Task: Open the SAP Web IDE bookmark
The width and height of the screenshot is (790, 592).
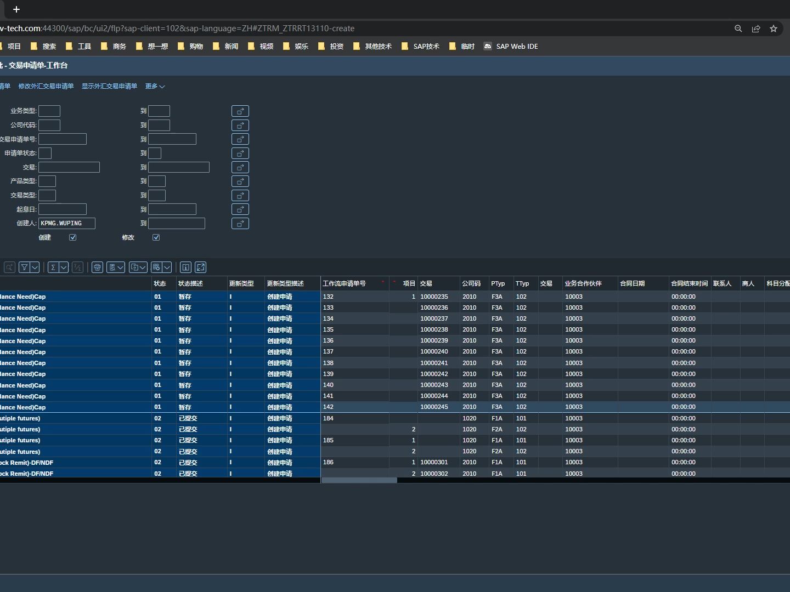Action: point(511,47)
